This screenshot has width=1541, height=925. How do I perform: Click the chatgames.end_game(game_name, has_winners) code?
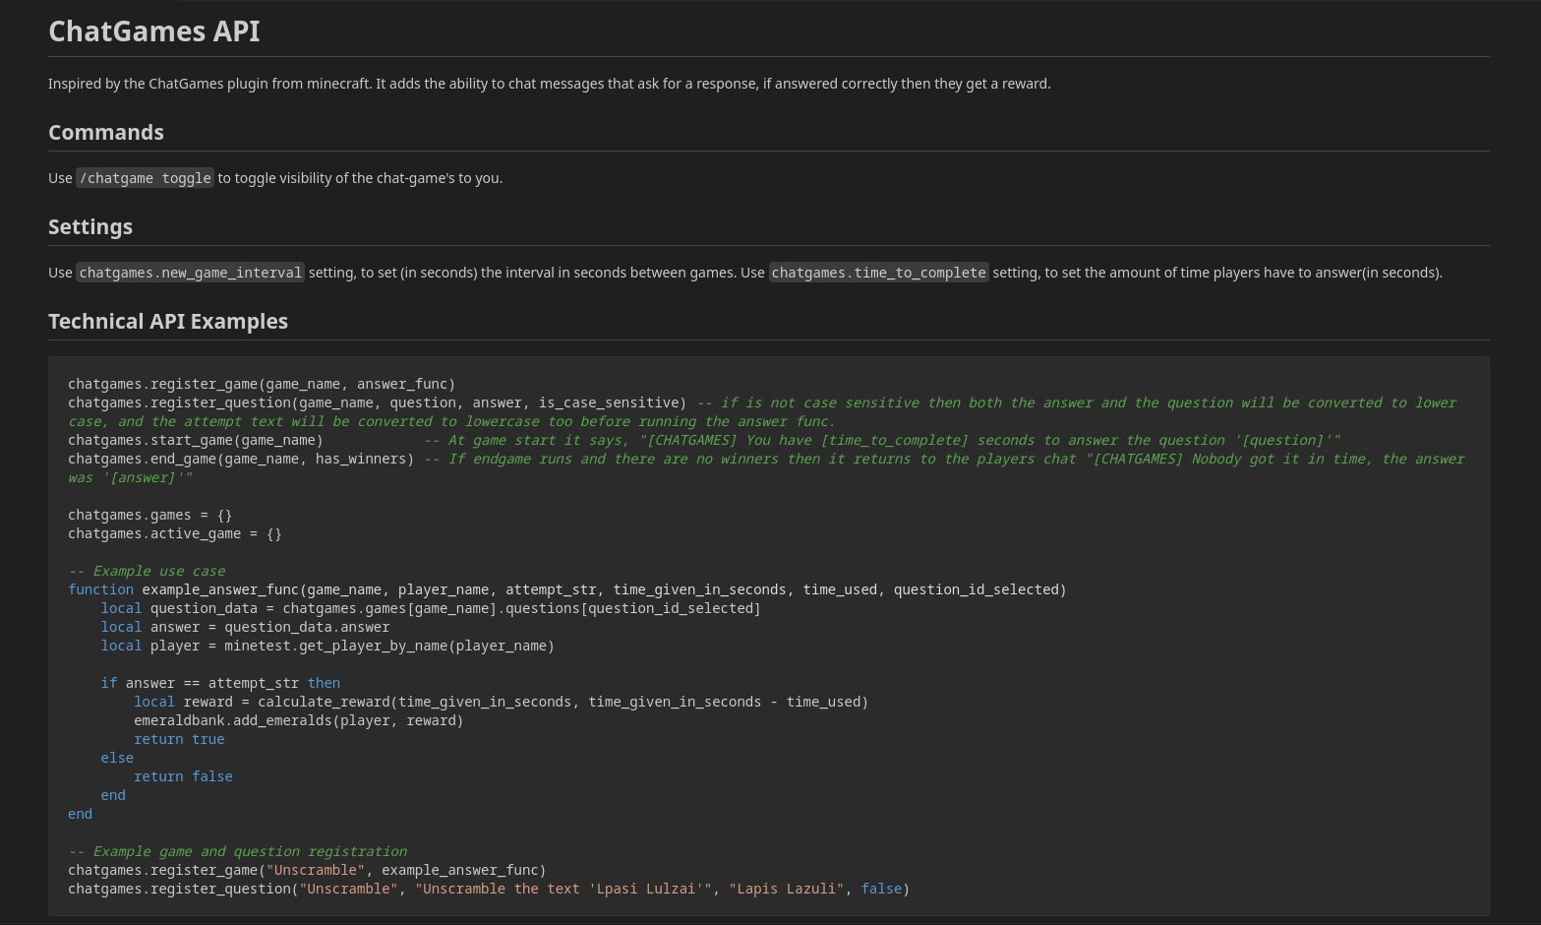click(241, 459)
